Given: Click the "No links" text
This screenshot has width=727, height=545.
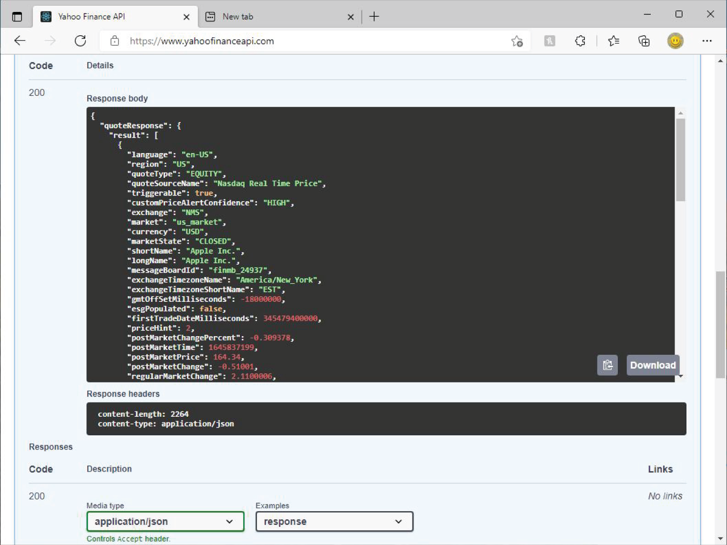Looking at the screenshot, I should [x=665, y=496].
